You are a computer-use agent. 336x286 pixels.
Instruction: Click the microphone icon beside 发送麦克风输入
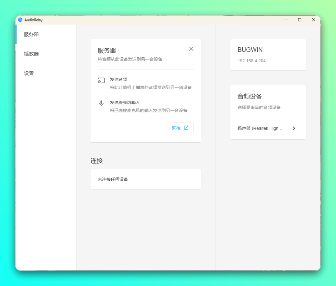[x=101, y=103]
